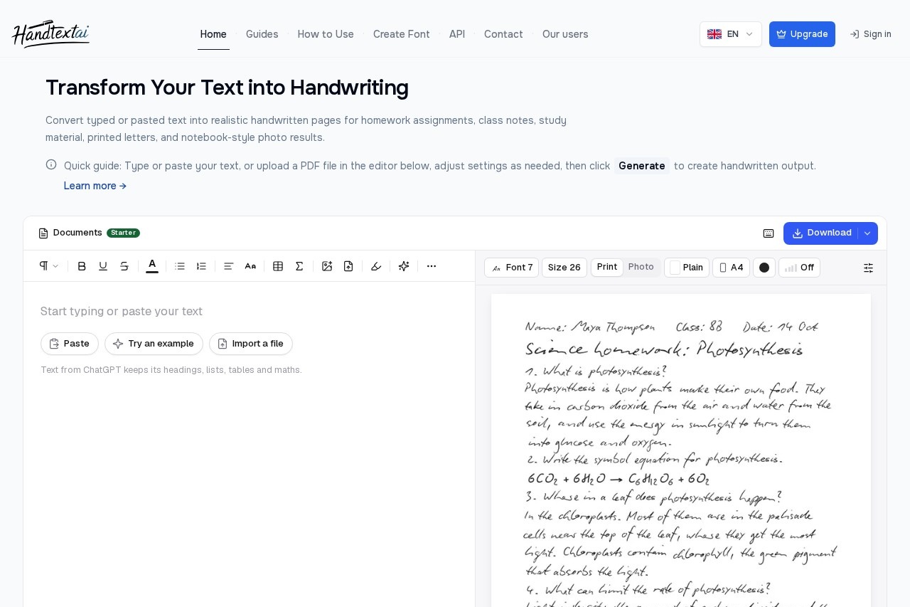Viewport: 910px width, 607px height.
Task: Open the black ink color swatch
Action: 764,268
